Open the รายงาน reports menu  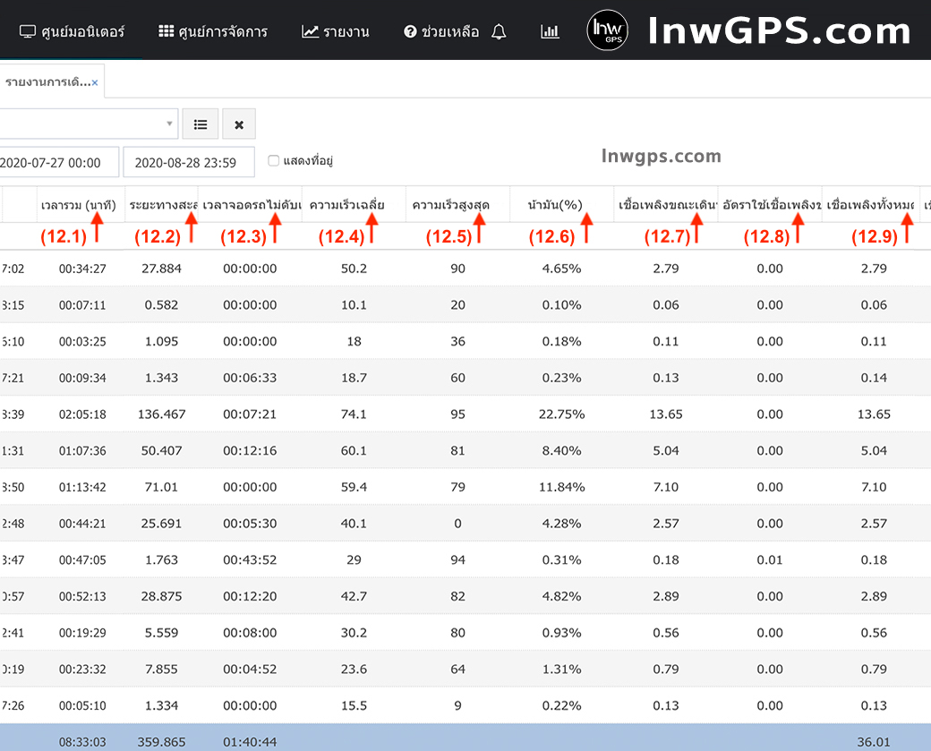coord(336,32)
